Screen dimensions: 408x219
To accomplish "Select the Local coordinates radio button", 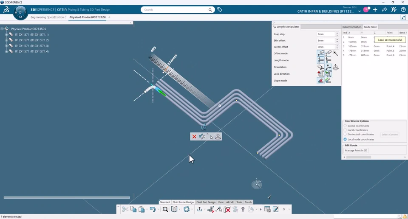I will [x=345, y=130].
